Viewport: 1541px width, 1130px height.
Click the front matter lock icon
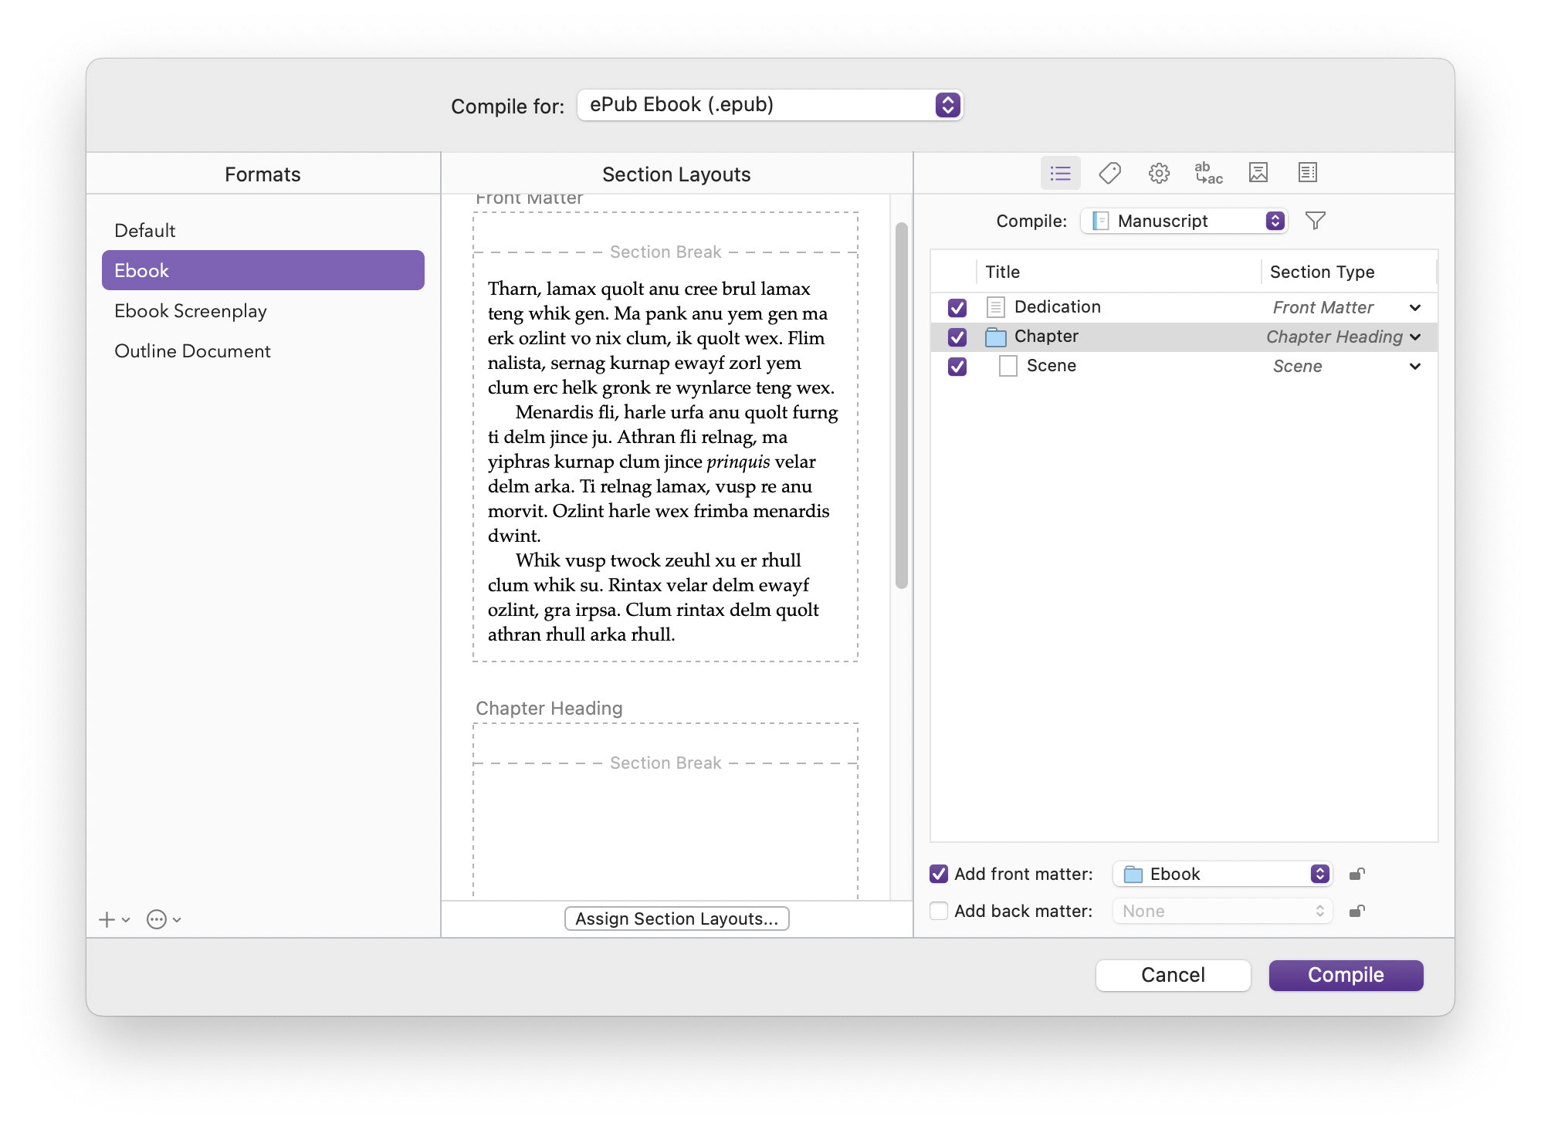pos(1356,874)
